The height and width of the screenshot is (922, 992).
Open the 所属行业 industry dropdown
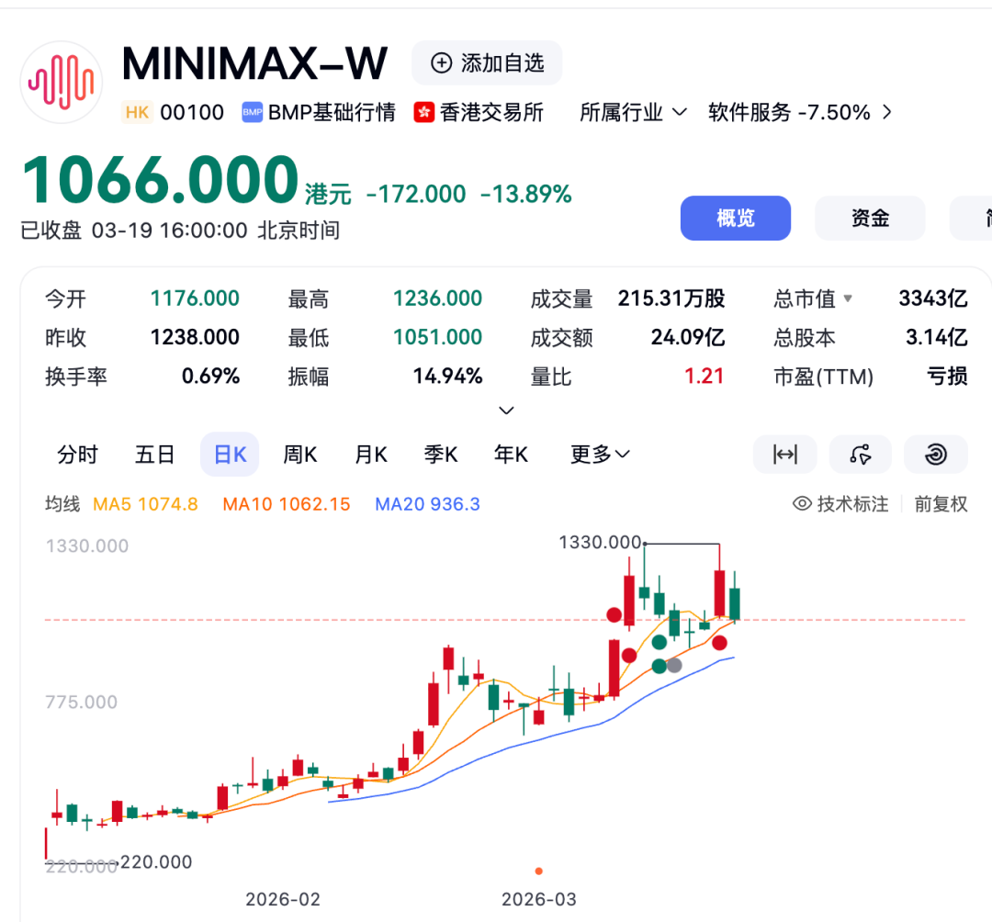pyautogui.click(x=633, y=112)
